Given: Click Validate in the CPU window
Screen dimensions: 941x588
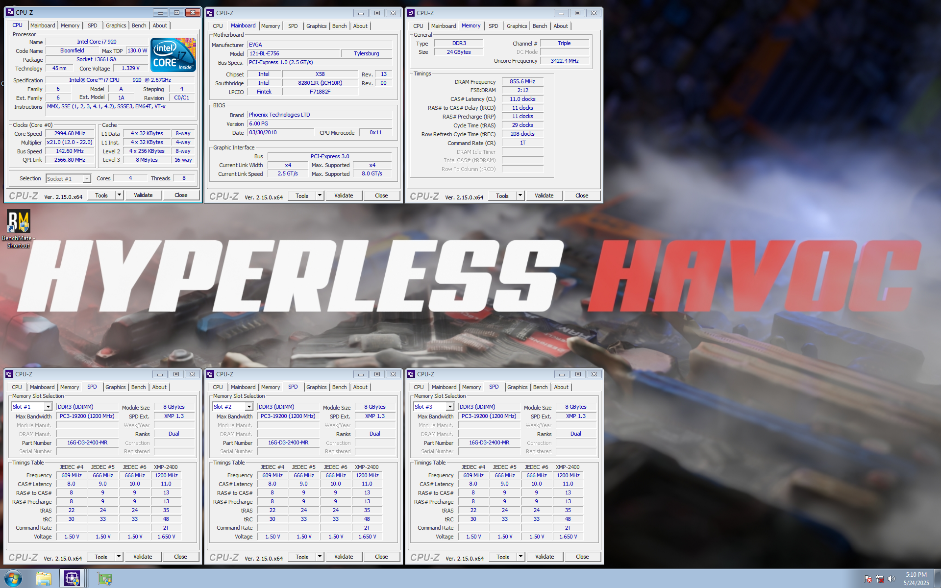Looking at the screenshot, I should [143, 195].
